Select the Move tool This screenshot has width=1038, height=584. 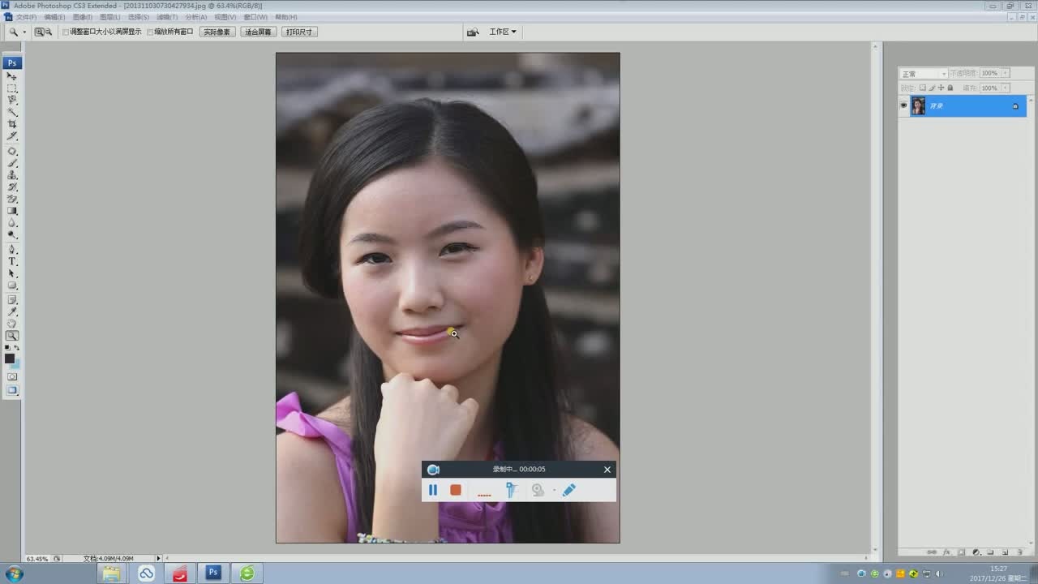tap(12, 76)
